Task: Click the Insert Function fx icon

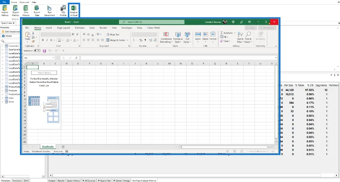Action: tap(76, 58)
